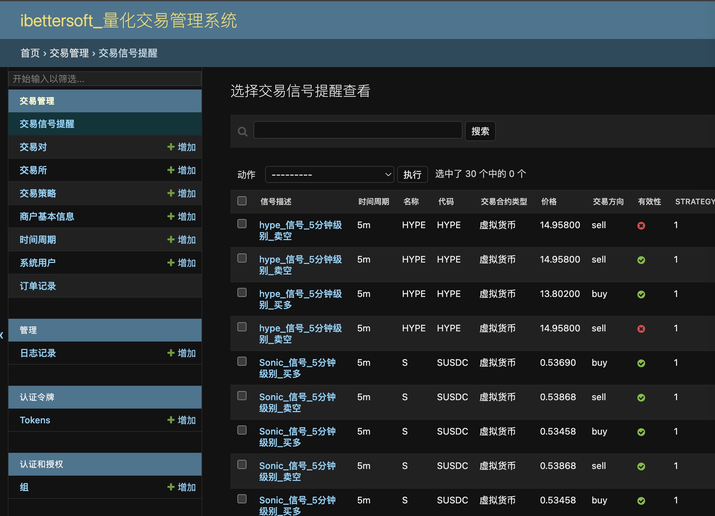Open 交易对 in the sidebar
This screenshot has width=715, height=516.
33,147
